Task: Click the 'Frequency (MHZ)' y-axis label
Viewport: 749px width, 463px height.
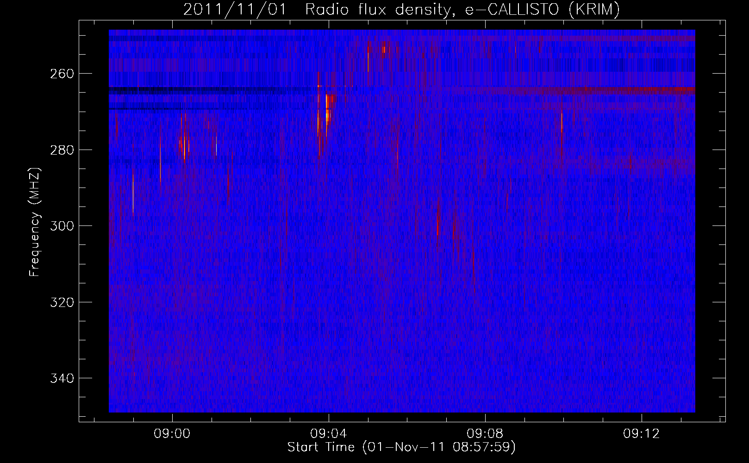Action: coord(35,222)
